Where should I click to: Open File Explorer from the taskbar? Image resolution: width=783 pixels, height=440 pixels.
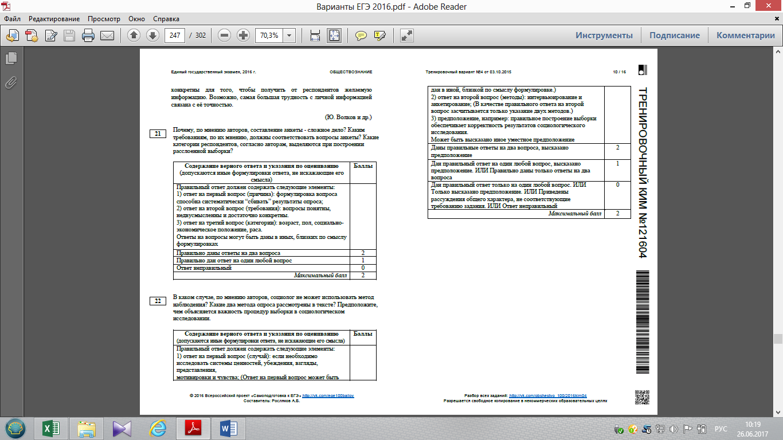[88, 428]
